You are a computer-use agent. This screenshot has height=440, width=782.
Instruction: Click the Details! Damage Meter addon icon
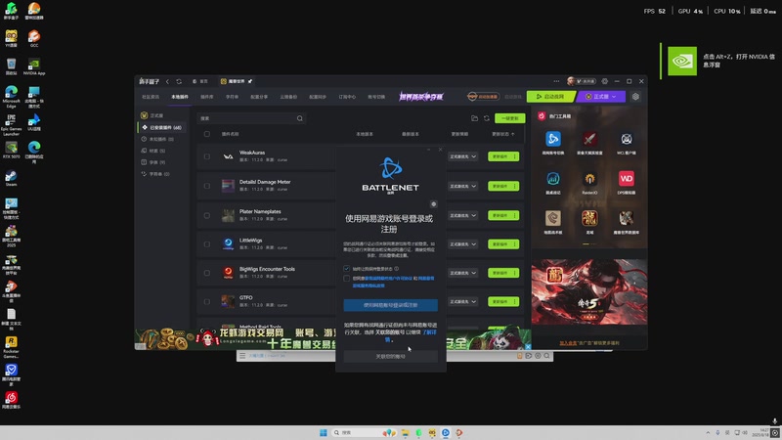228,186
